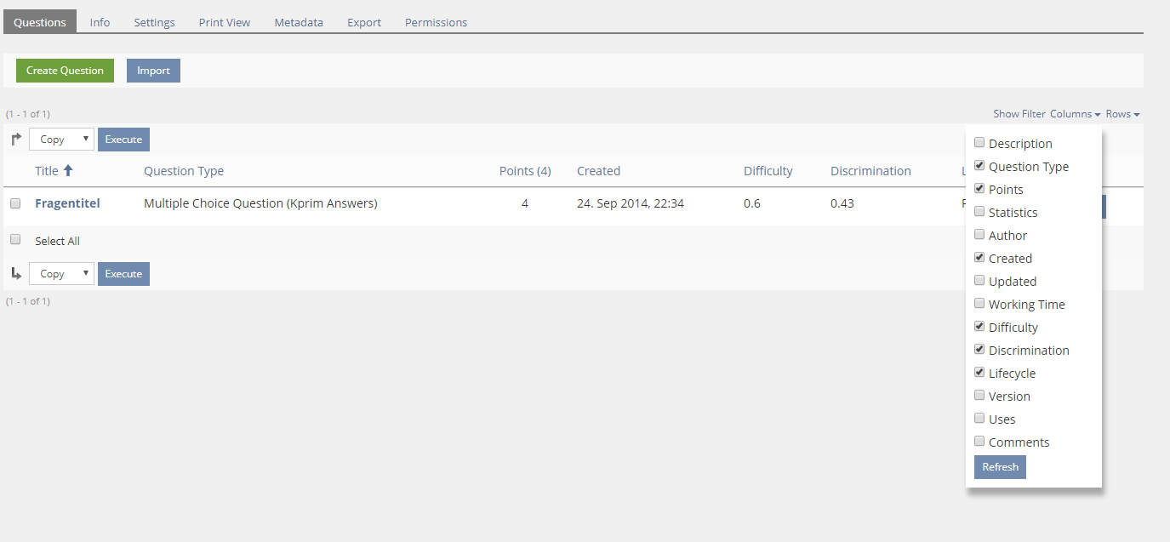Click the Show Filter link
1170x542 pixels.
tap(1019, 114)
